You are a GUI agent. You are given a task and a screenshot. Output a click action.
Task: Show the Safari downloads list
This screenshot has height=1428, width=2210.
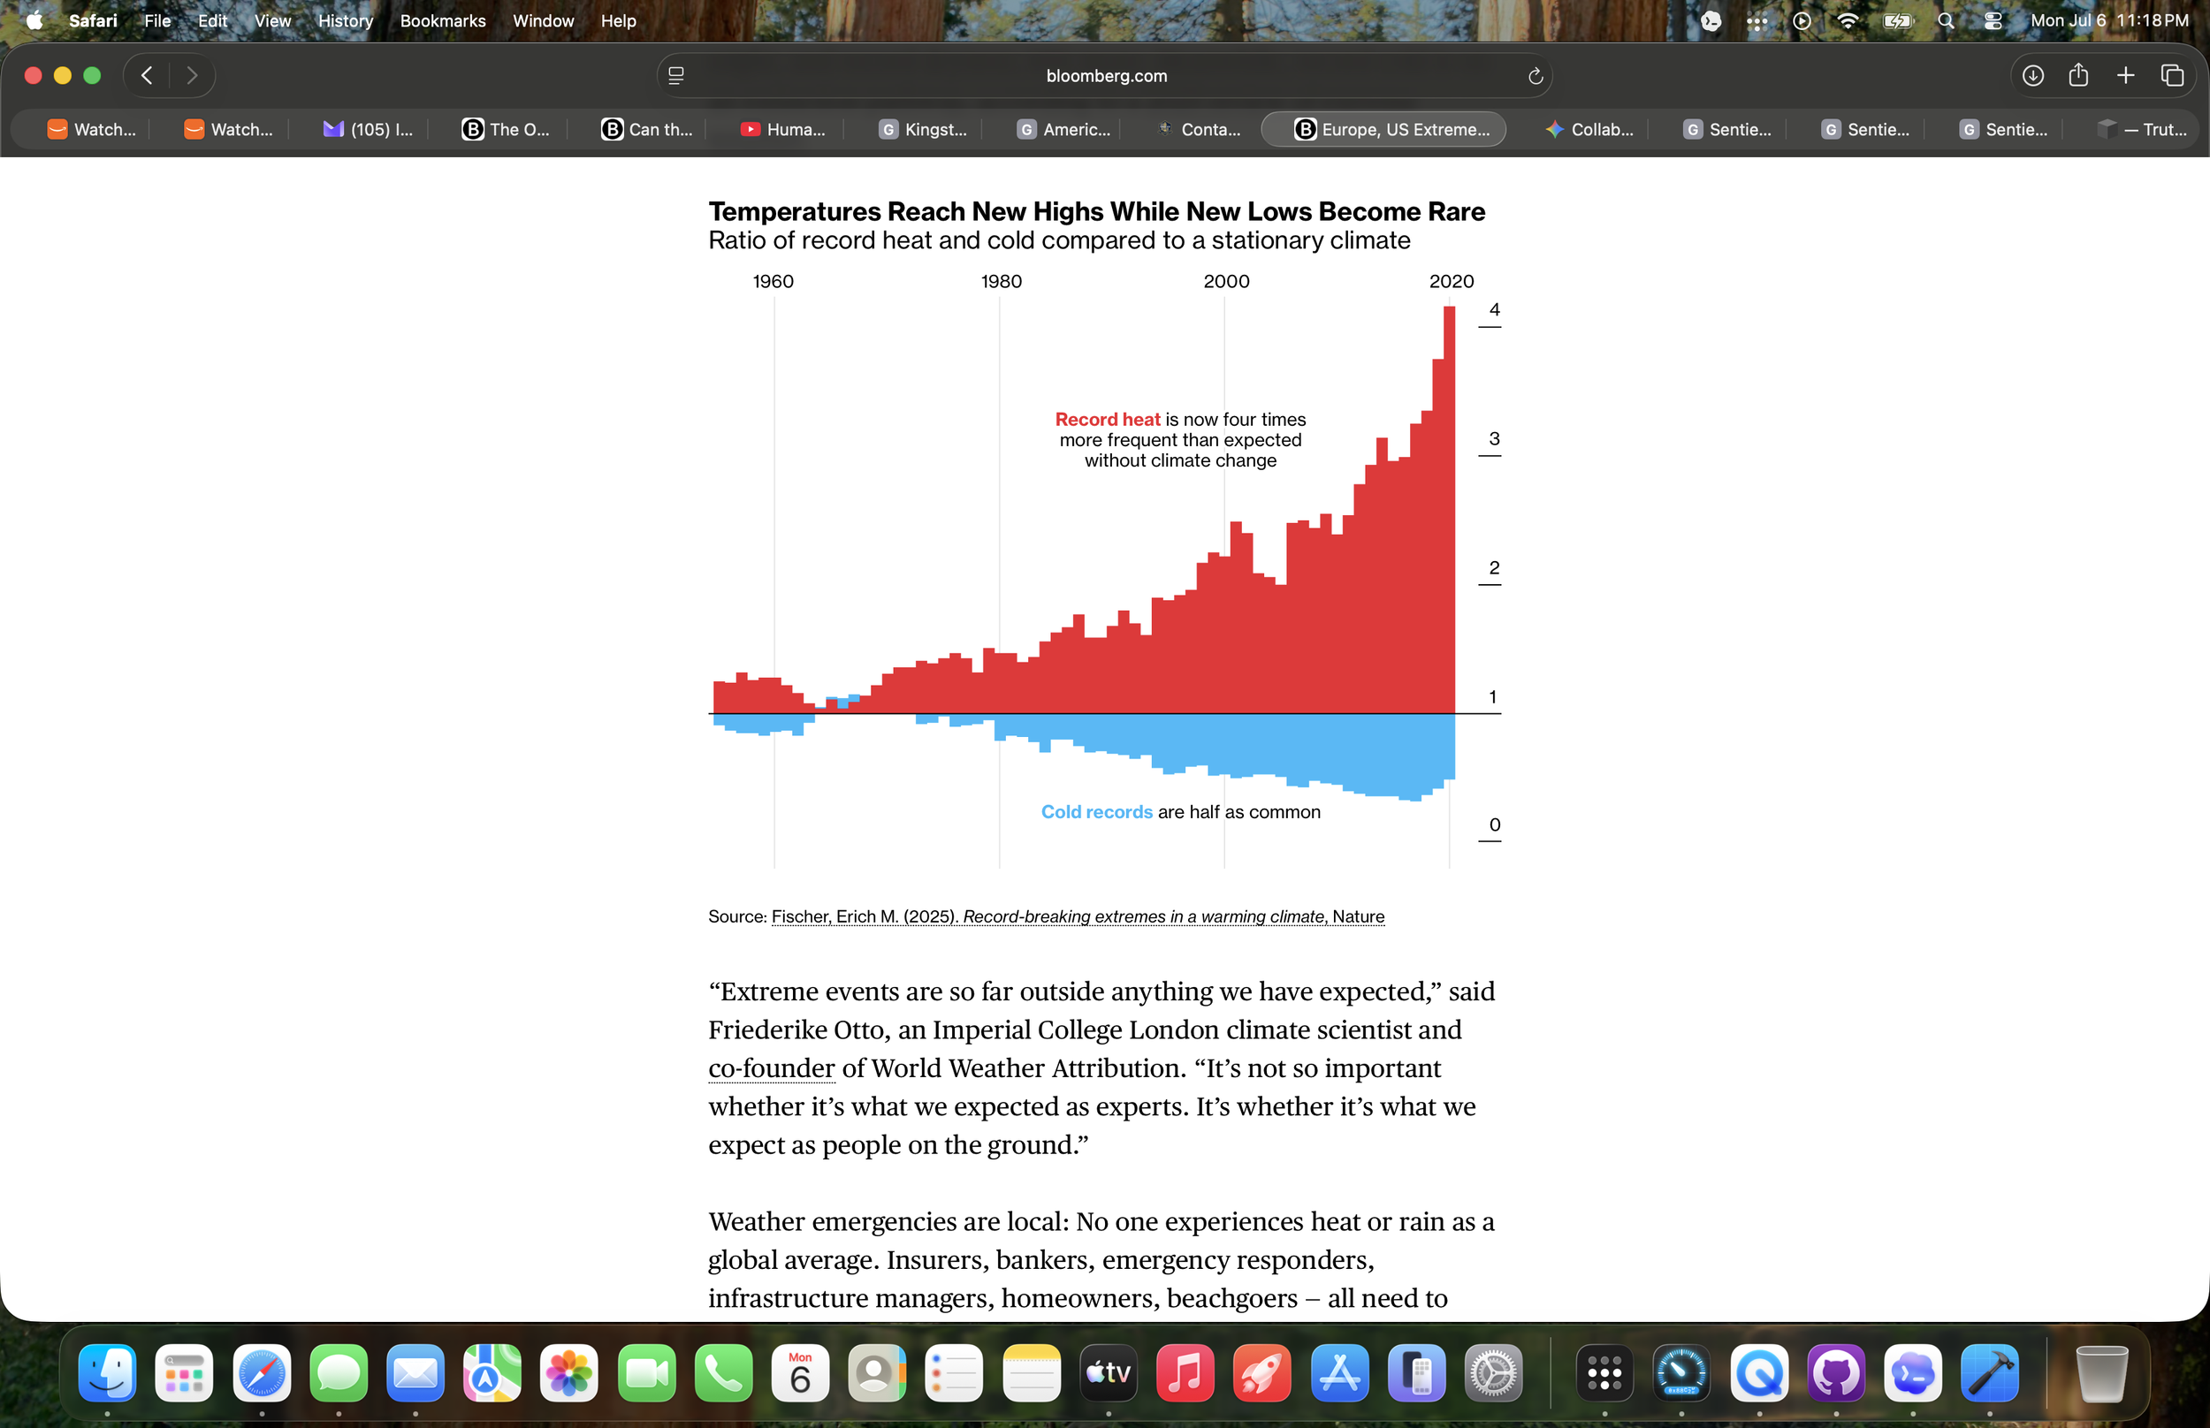[2032, 75]
